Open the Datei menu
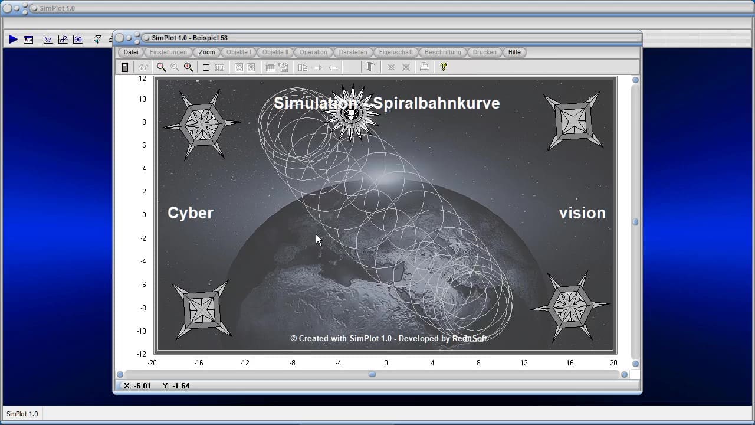755x425 pixels. click(x=131, y=52)
